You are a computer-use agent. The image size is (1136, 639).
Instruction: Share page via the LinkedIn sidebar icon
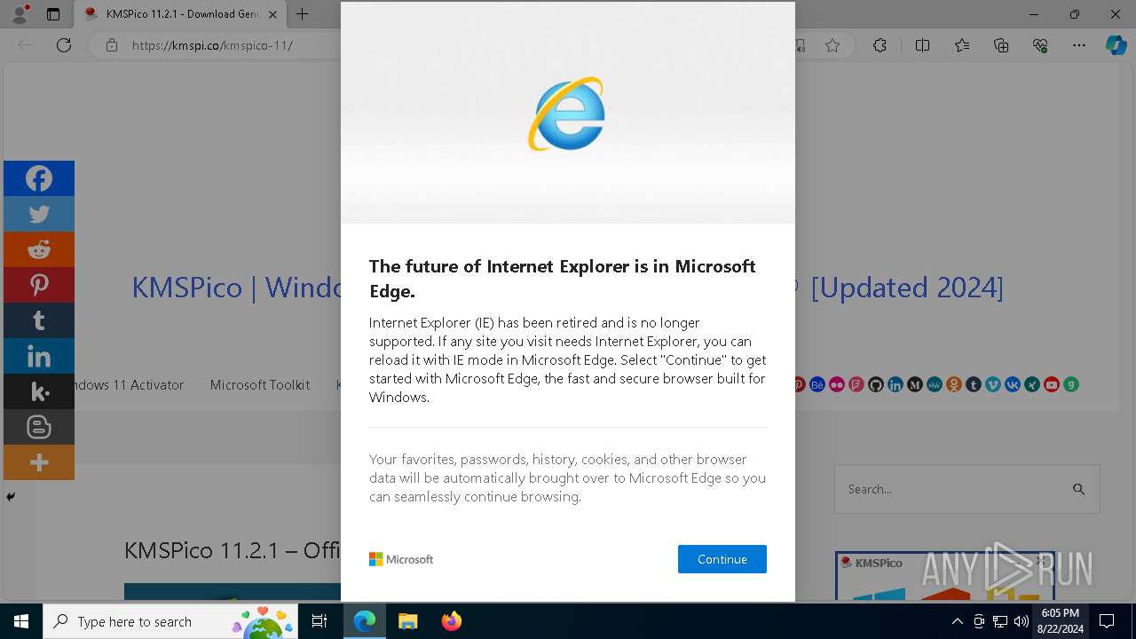(x=39, y=356)
